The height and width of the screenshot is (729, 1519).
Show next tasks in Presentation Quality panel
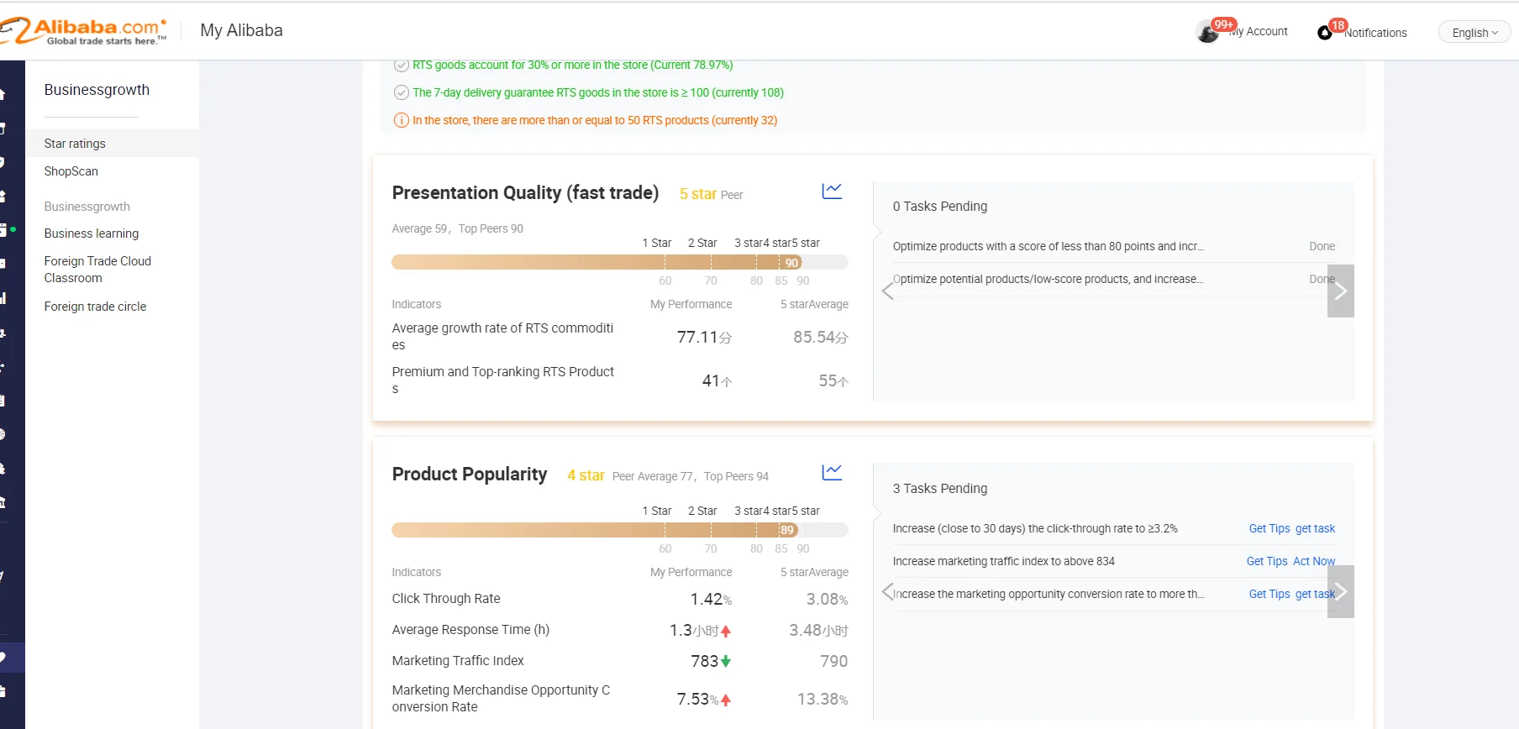coord(1341,291)
